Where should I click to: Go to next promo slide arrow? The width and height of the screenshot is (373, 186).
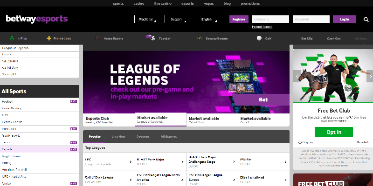pos(370,76)
